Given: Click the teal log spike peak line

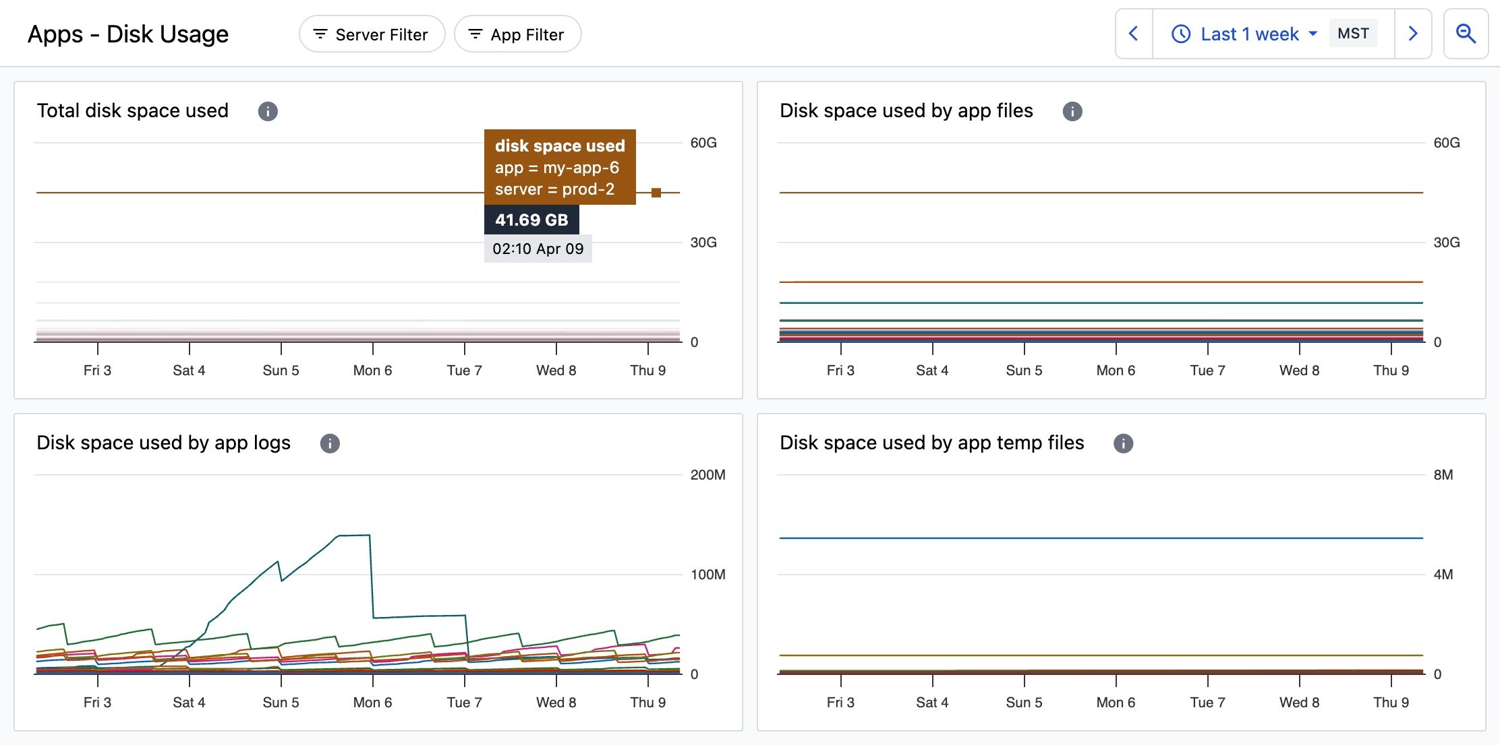Looking at the screenshot, I should pos(354,536).
